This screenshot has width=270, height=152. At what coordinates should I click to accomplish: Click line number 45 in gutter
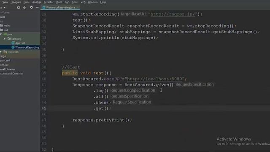click(44, 109)
